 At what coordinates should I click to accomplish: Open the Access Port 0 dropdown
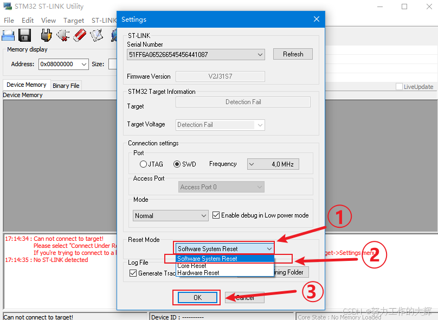(221, 187)
